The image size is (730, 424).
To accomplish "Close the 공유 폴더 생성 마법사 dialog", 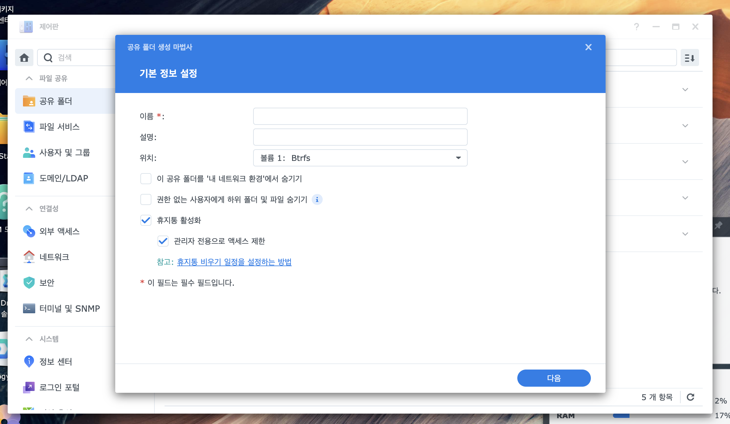I will 588,47.
